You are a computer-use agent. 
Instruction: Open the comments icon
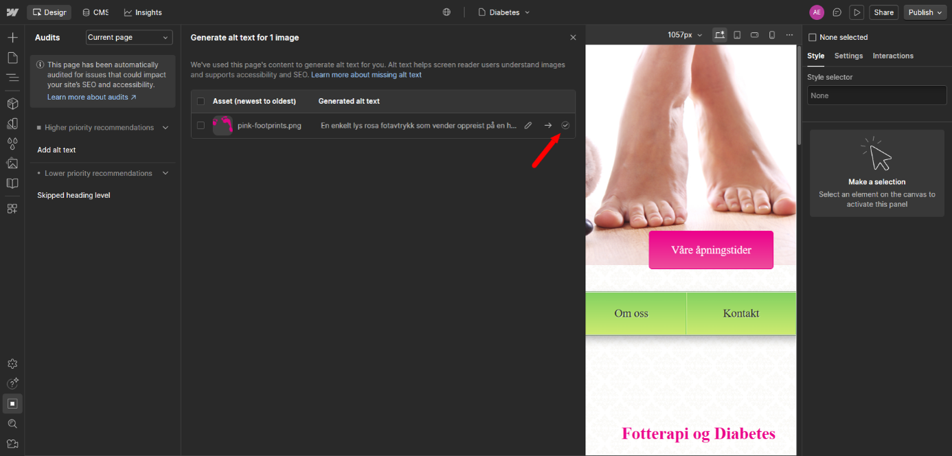coord(837,12)
